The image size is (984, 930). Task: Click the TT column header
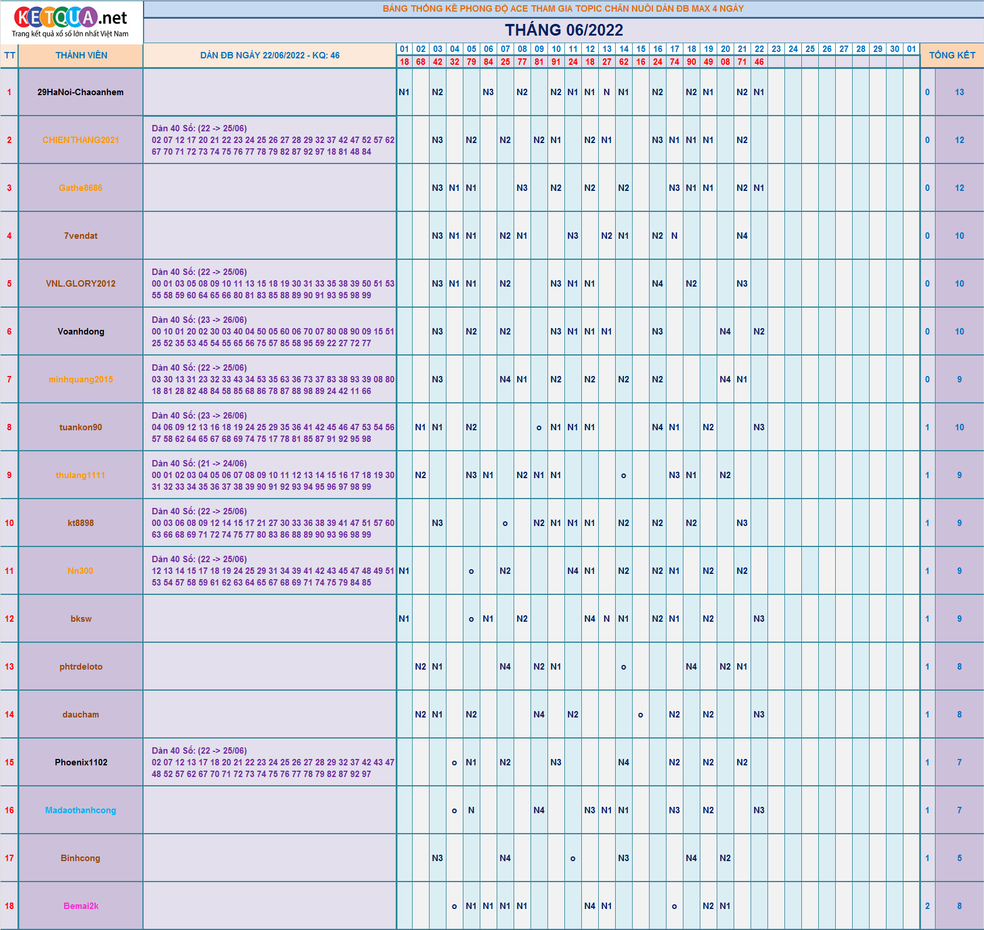click(9, 55)
